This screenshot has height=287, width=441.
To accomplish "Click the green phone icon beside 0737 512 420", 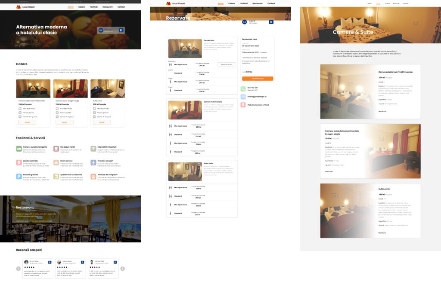I will [243, 89].
